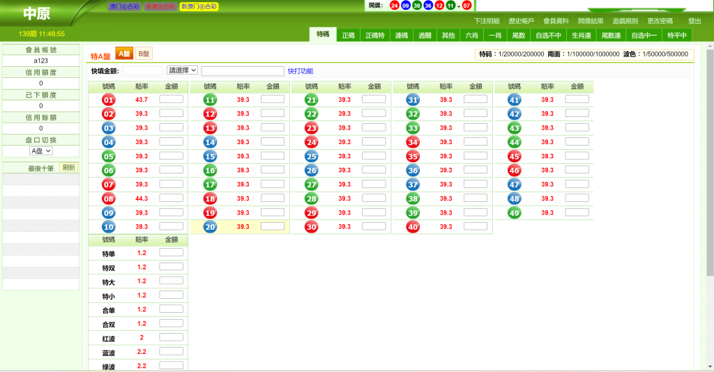Open the 自选不中 tab
This screenshot has height=372, width=714.
(x=548, y=36)
